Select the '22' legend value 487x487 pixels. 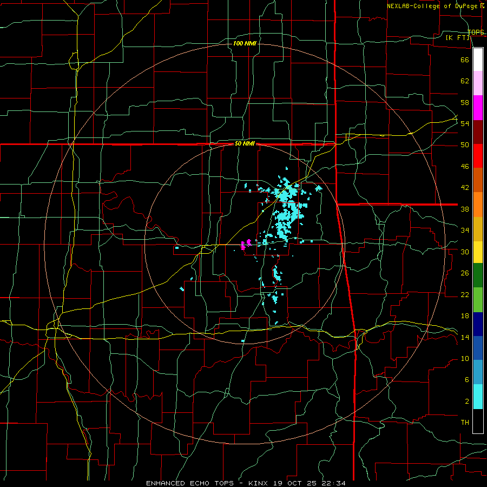pos(465,294)
